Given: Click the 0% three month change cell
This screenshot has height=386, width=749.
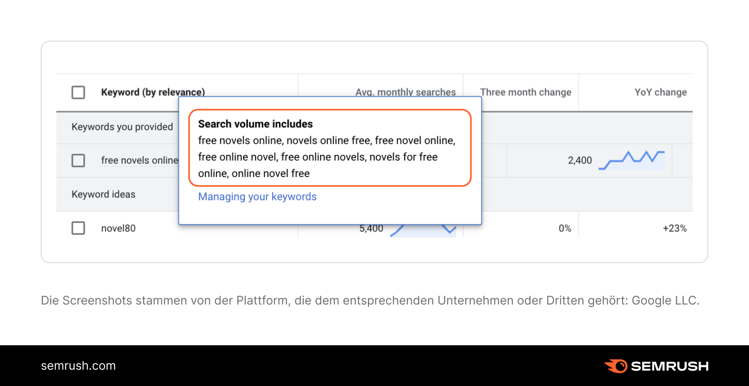Looking at the screenshot, I should coord(565,228).
